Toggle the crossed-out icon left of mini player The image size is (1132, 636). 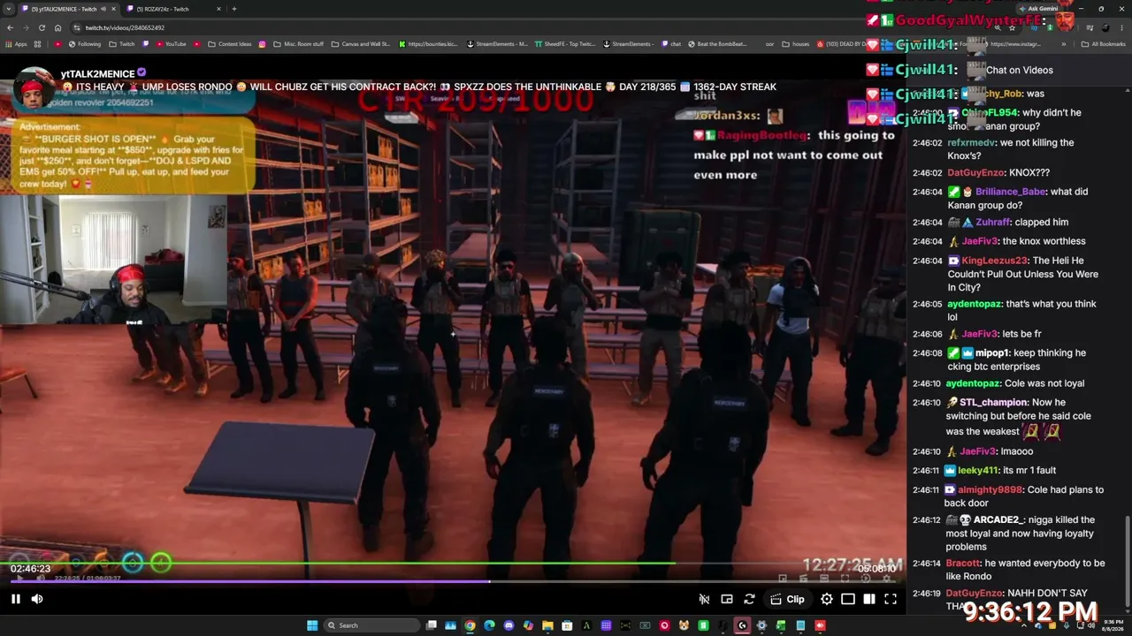coord(705,599)
